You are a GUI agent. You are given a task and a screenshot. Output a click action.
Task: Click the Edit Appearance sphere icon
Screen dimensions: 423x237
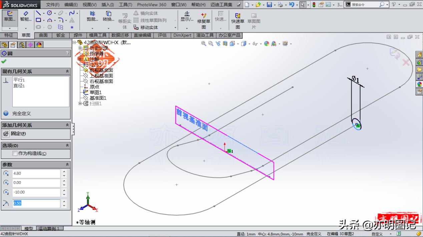267,44
